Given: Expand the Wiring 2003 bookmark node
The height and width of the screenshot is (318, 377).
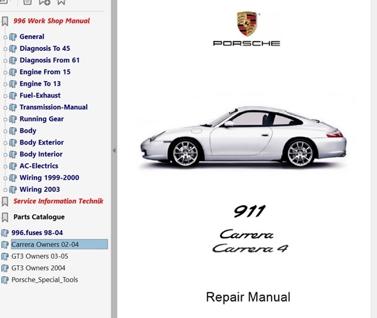Looking at the screenshot, I should coord(5,190).
